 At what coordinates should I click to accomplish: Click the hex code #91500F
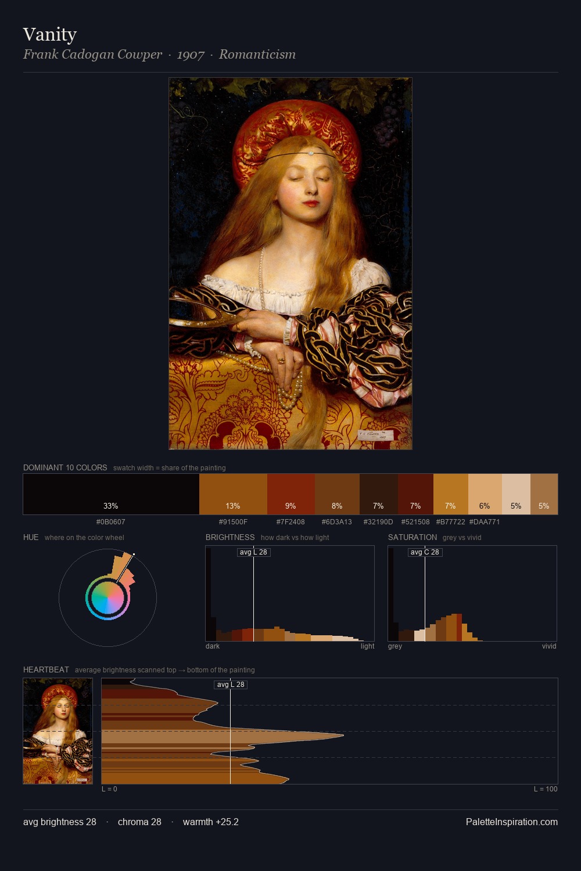coord(233,522)
